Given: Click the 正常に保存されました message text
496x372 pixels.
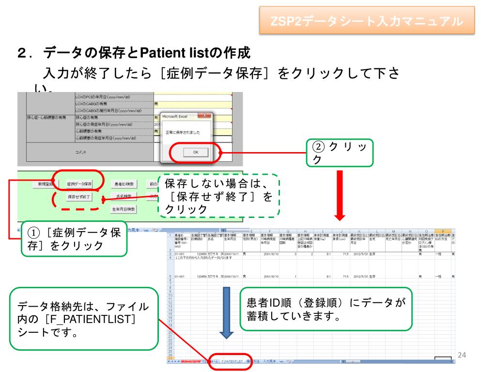Looking at the screenshot, I should [x=183, y=133].
